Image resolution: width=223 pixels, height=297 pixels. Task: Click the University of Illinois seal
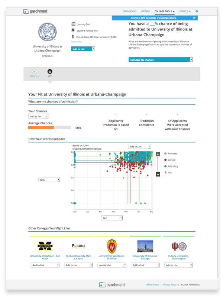point(47,32)
